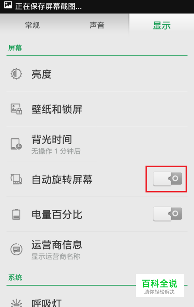The image size is (194, 307).
Task: Tap the brightness (亮度) sun icon
Action: pyautogui.click(x=16, y=74)
